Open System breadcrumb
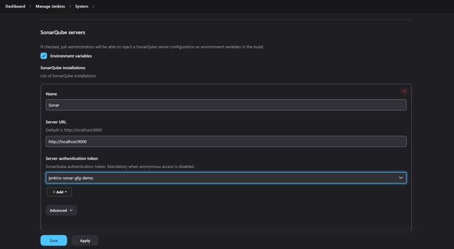 [82, 6]
